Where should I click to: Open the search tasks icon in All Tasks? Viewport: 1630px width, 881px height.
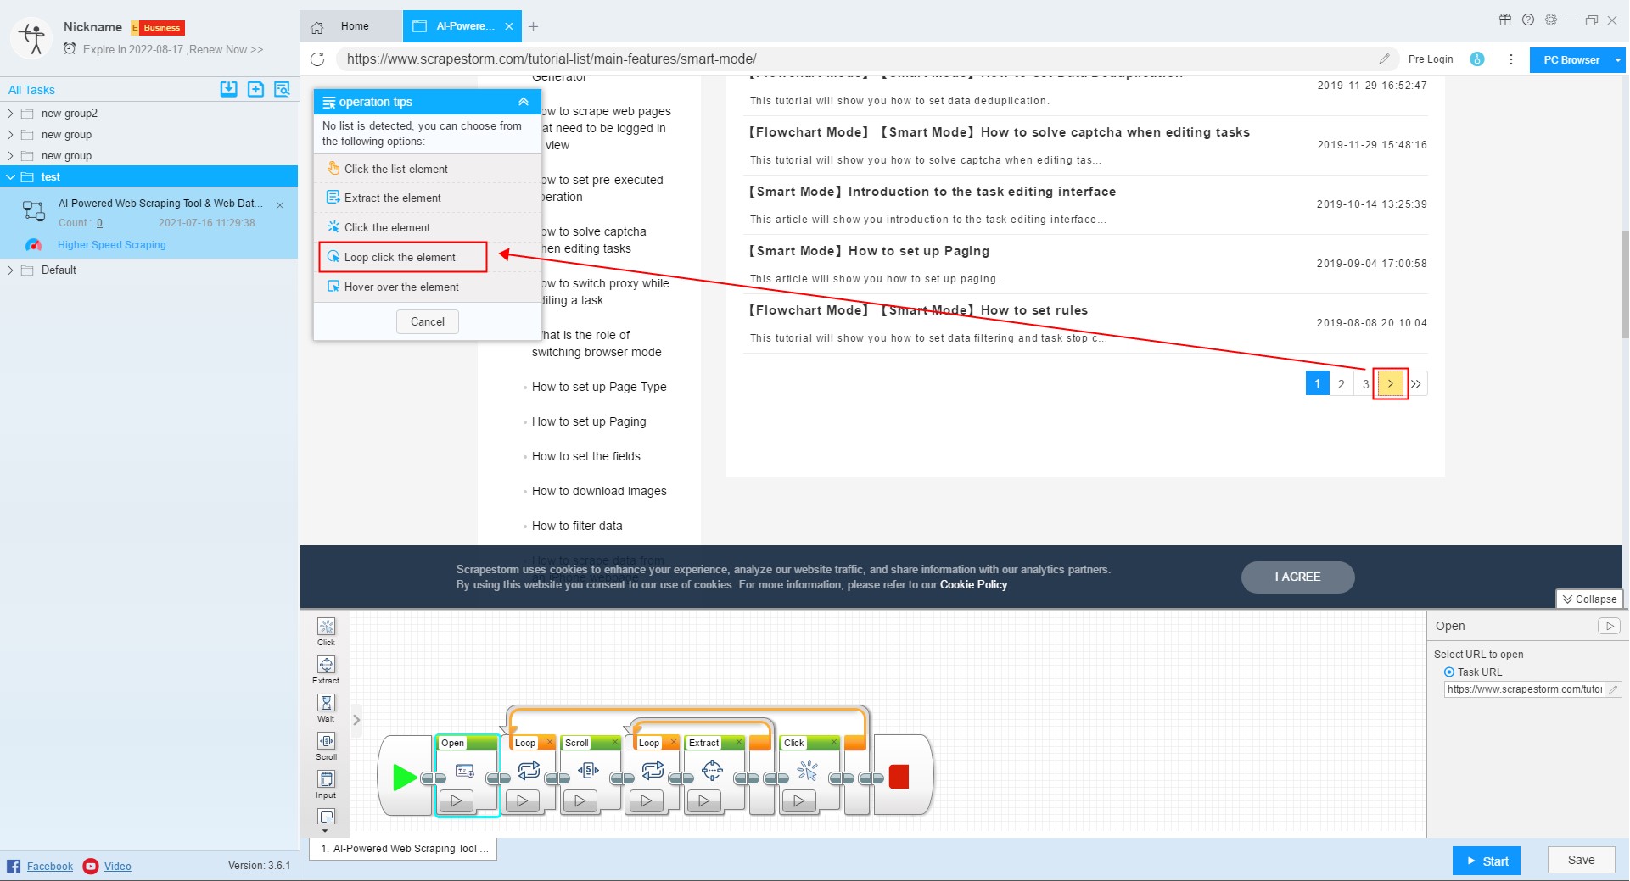click(x=283, y=89)
